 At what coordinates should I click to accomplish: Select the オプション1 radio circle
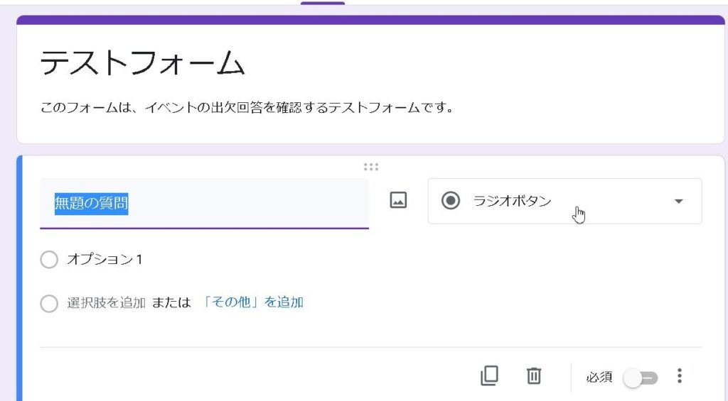[49, 260]
